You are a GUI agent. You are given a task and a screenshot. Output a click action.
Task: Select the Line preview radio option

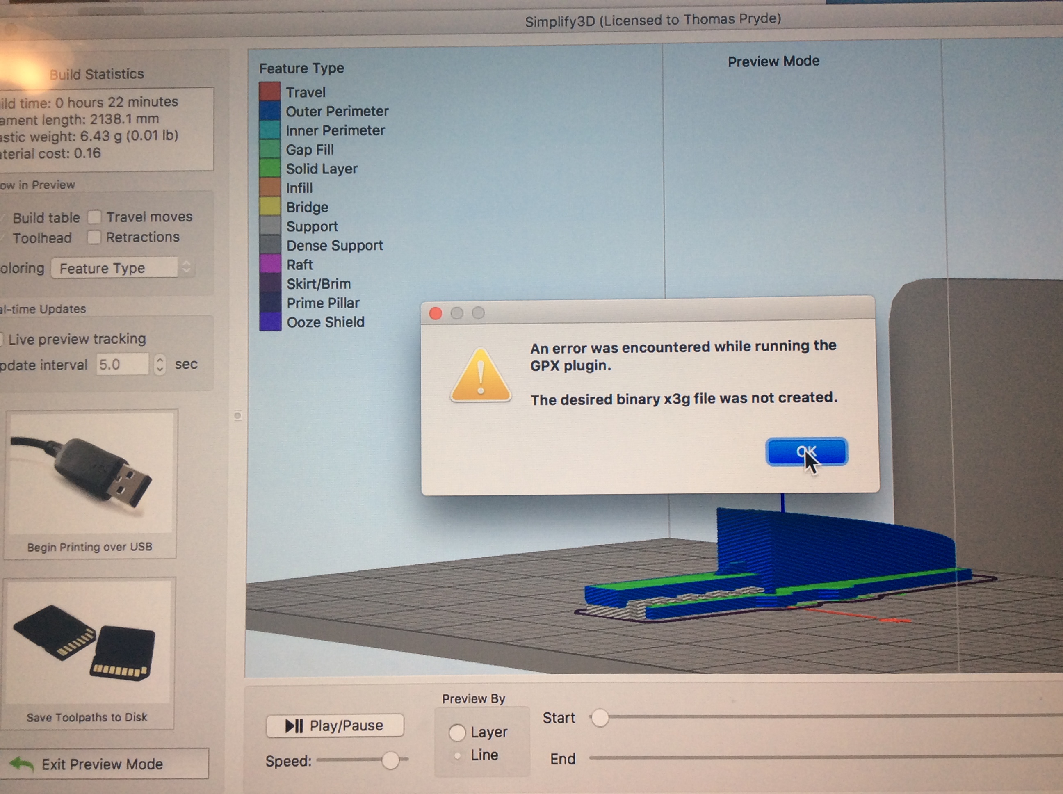tap(457, 755)
